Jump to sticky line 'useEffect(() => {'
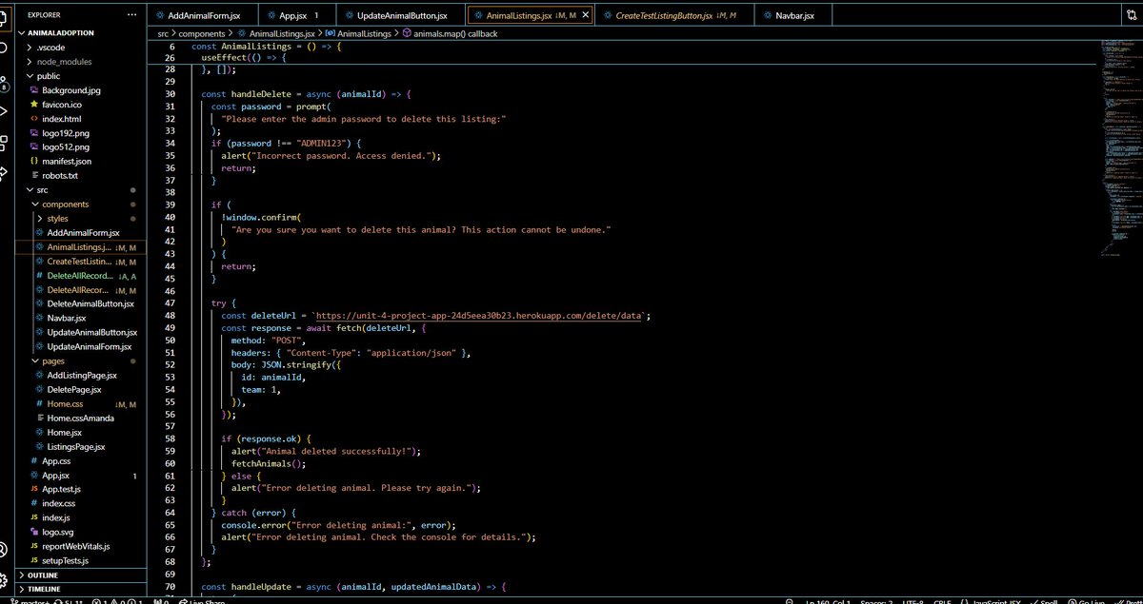Viewport: 1143px width, 604px height. 243,58
